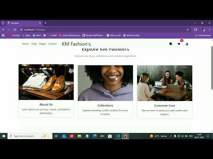
Task: Open File Explorer from the taskbar
Action: 79,136
